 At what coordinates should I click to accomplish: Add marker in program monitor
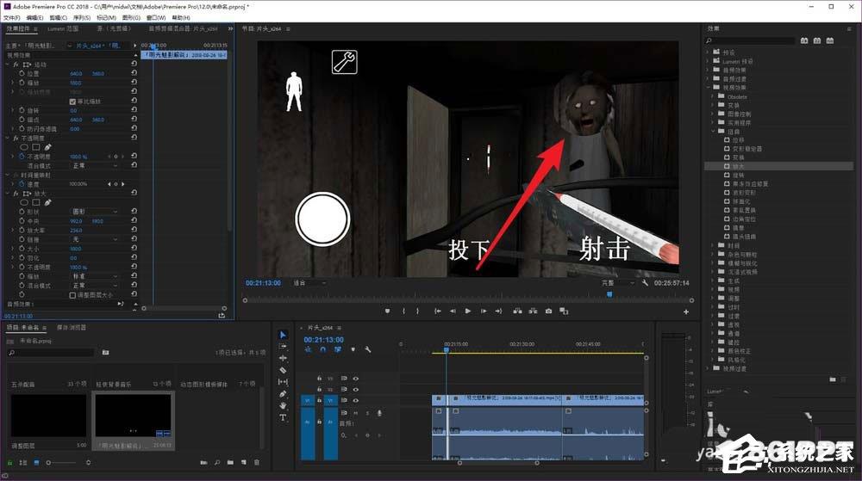[388, 311]
